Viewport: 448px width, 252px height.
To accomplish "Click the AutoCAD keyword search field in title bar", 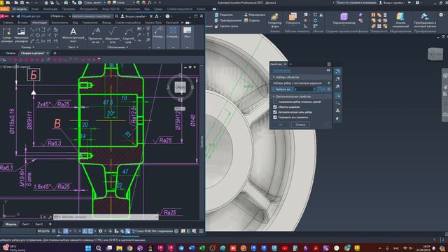I will tap(92, 16).
